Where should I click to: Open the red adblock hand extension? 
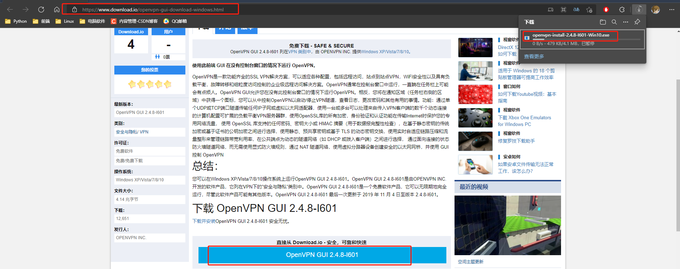pyautogui.click(x=606, y=10)
